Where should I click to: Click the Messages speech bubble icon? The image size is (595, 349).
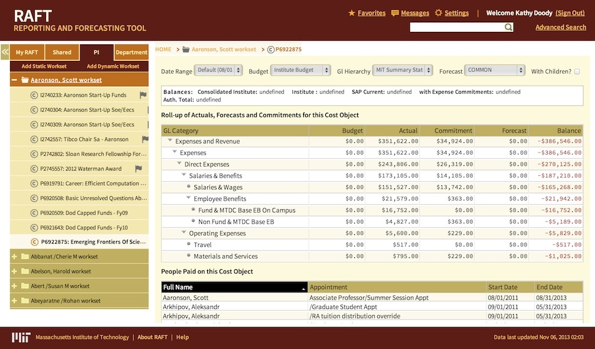[395, 14]
